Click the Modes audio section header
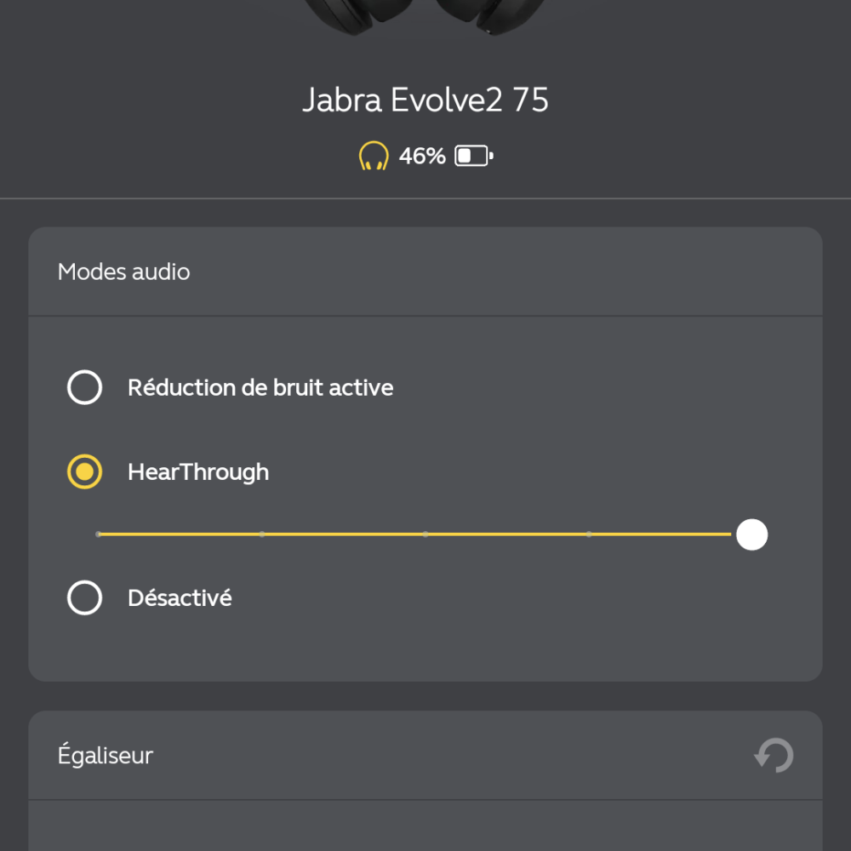851x851 pixels. pos(425,271)
